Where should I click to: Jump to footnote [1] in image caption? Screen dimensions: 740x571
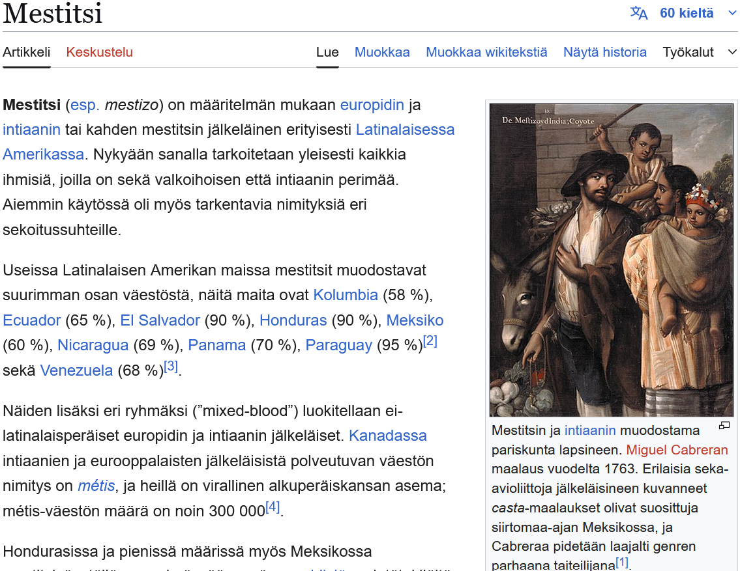pos(623,562)
